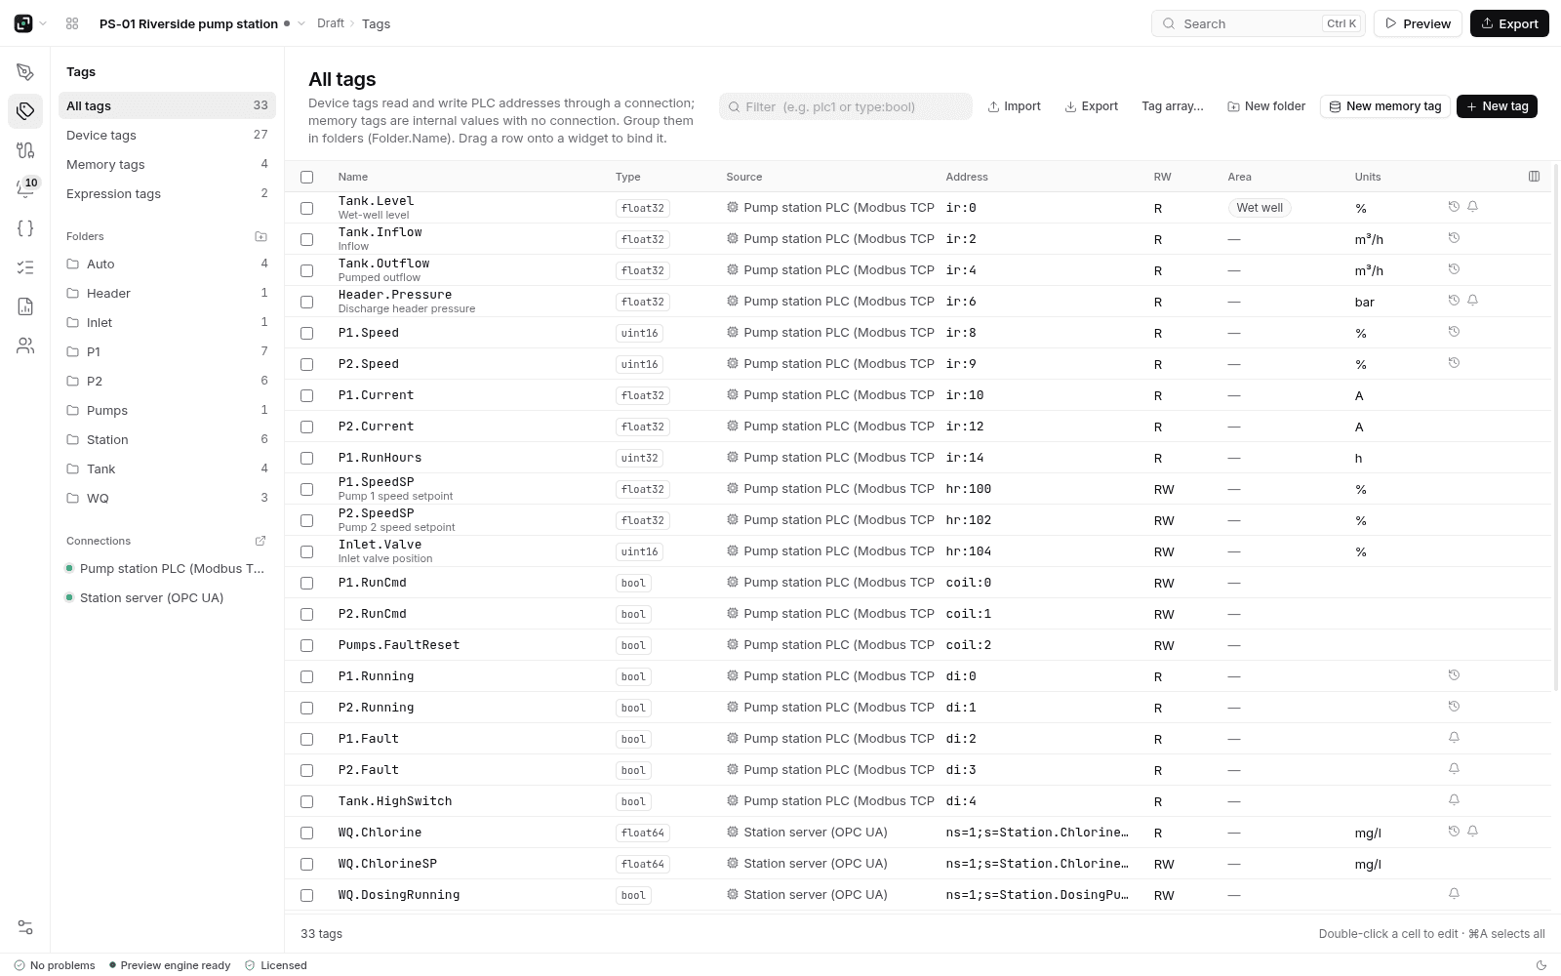Select the Station server (OPC UA) connection
Screen dimensions: 1561x976
(167, 598)
